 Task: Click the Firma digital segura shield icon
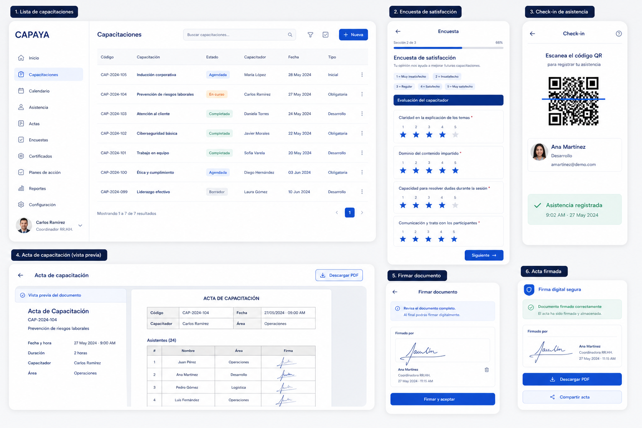tap(529, 290)
